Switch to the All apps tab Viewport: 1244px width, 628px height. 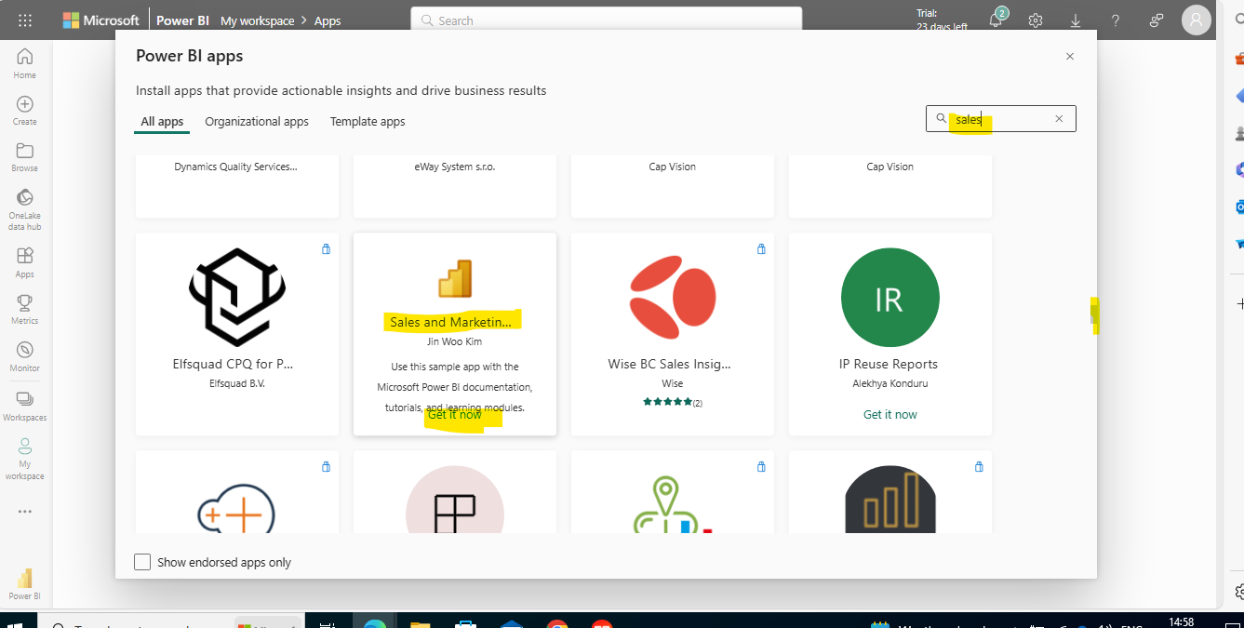click(162, 122)
